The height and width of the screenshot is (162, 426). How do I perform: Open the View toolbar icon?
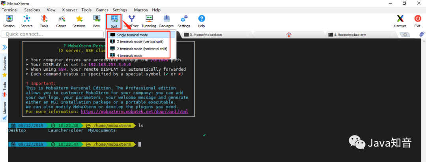[96, 21]
